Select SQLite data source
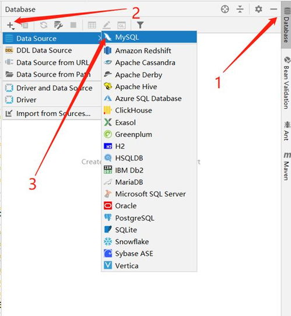This screenshot has height=316, width=291. [149, 230]
